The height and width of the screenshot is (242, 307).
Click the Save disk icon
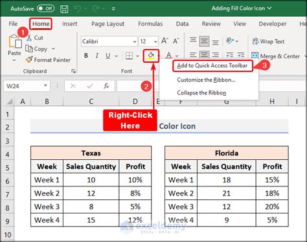[64, 9]
